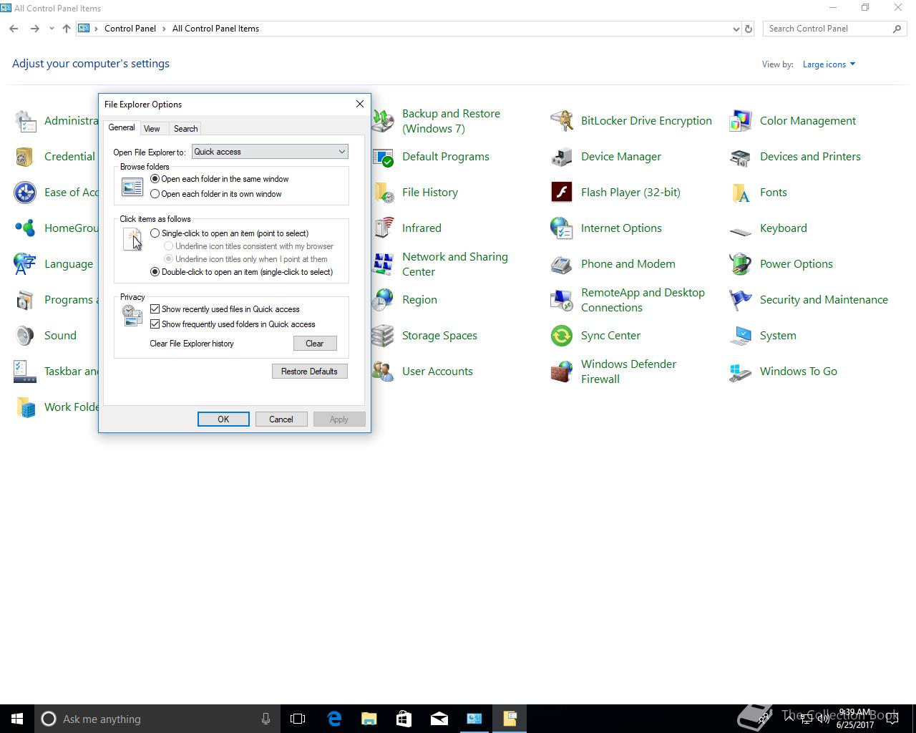The width and height of the screenshot is (916, 733).
Task: Launch Microsoft Edge from the taskbar
Action: click(334, 719)
